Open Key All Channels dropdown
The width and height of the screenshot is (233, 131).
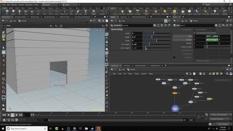pos(221,119)
